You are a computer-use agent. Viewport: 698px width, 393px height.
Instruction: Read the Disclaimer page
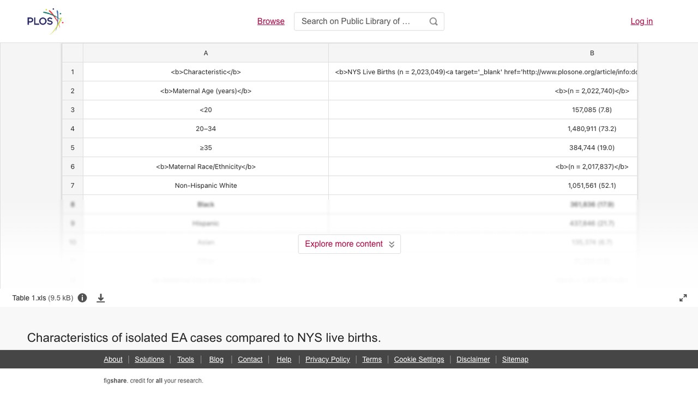[x=473, y=359]
